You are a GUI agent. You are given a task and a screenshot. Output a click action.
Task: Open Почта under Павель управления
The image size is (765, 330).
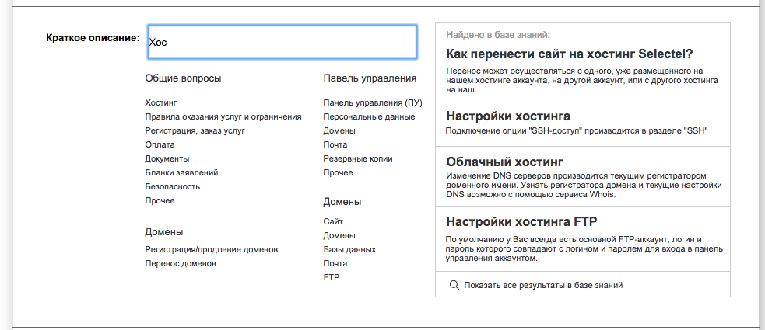[335, 144]
